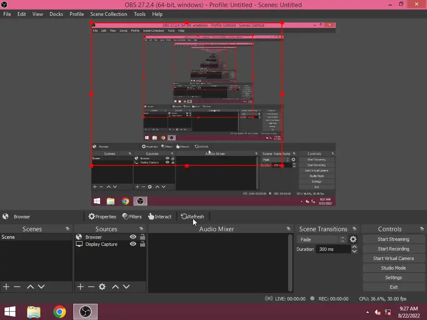Click Start Virtual Camera button
427x320 pixels.
[394, 258]
